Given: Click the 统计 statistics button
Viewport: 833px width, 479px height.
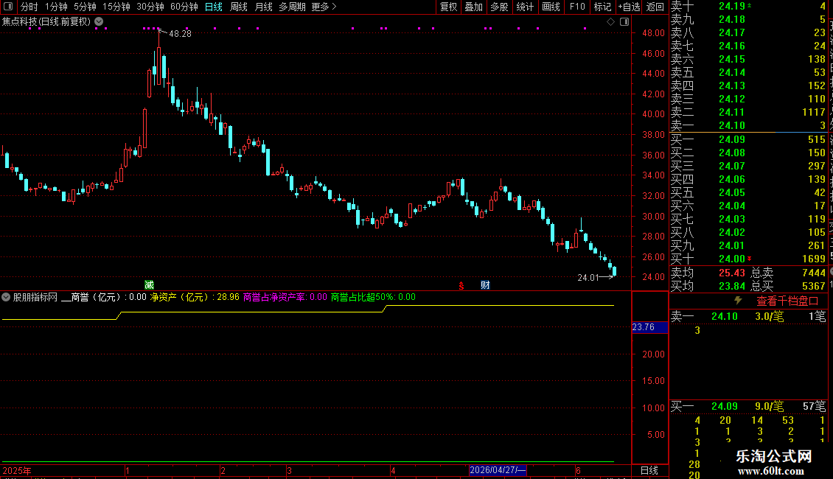Looking at the screenshot, I should tap(524, 7).
